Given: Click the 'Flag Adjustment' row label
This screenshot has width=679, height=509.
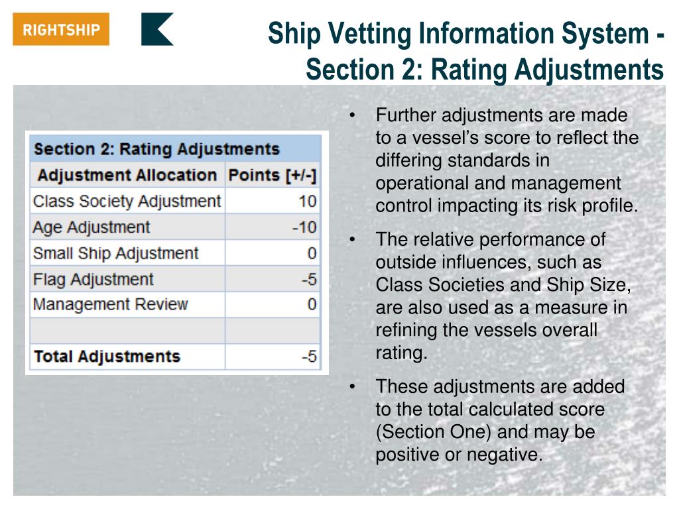Looking at the screenshot, I should pos(93,279).
